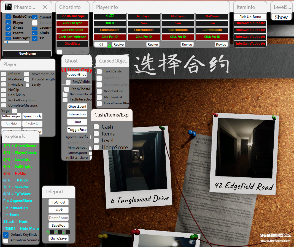This screenshot has width=294, height=247.
Task: Click the NewName input field
Action: coord(27,54)
